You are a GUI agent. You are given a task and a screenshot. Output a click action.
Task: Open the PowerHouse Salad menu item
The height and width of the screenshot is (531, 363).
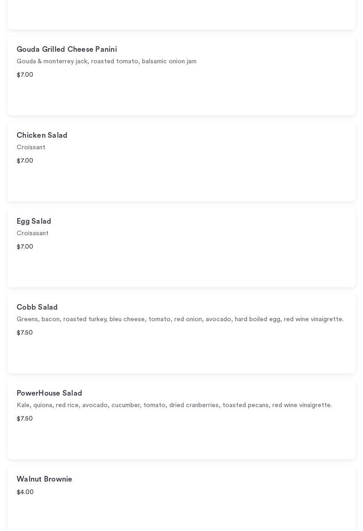(49, 393)
